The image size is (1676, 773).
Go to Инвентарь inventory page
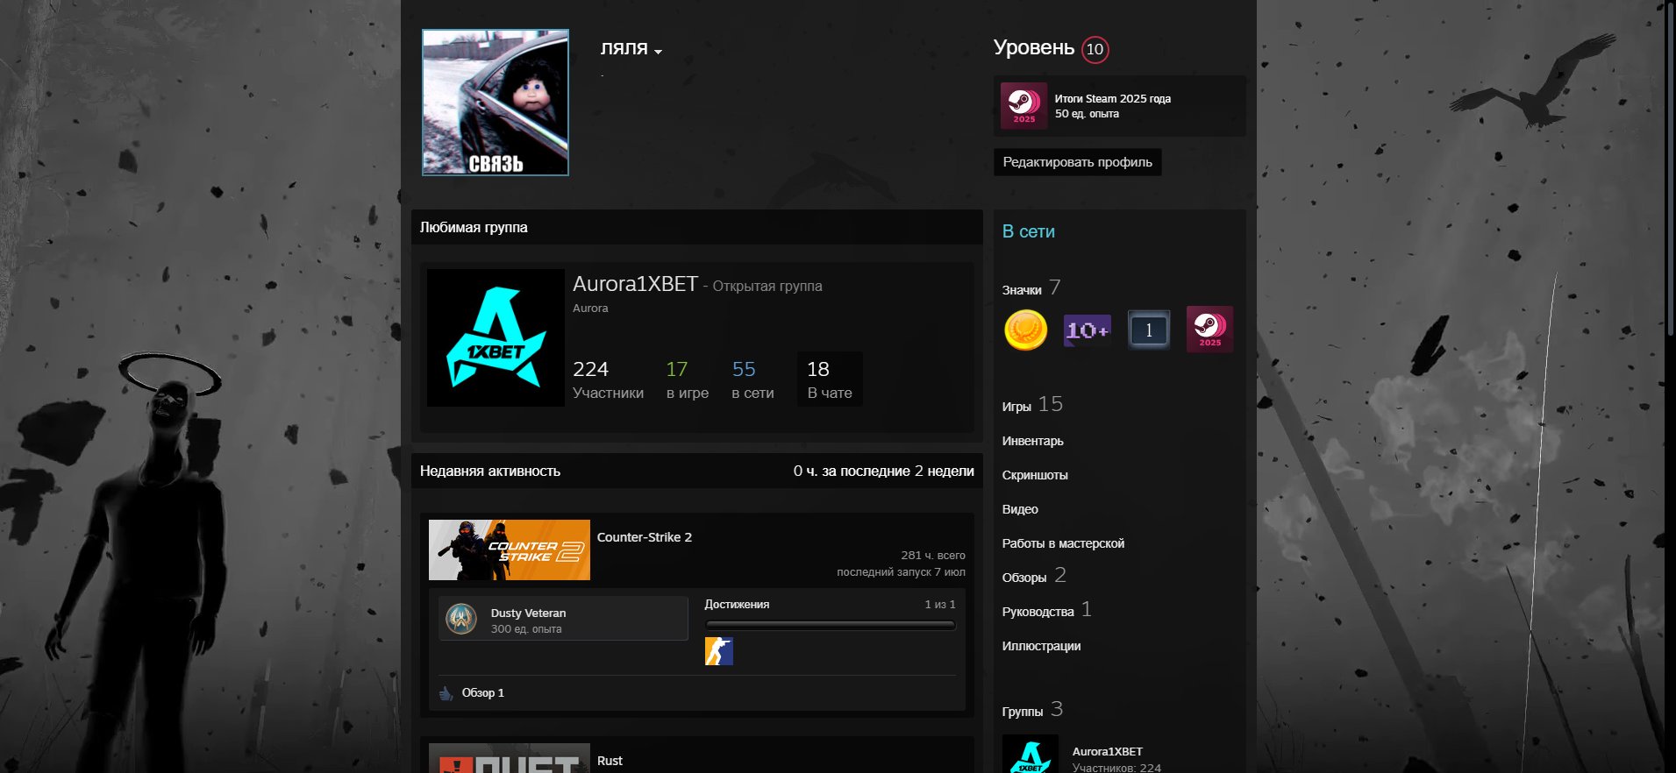pos(1032,441)
